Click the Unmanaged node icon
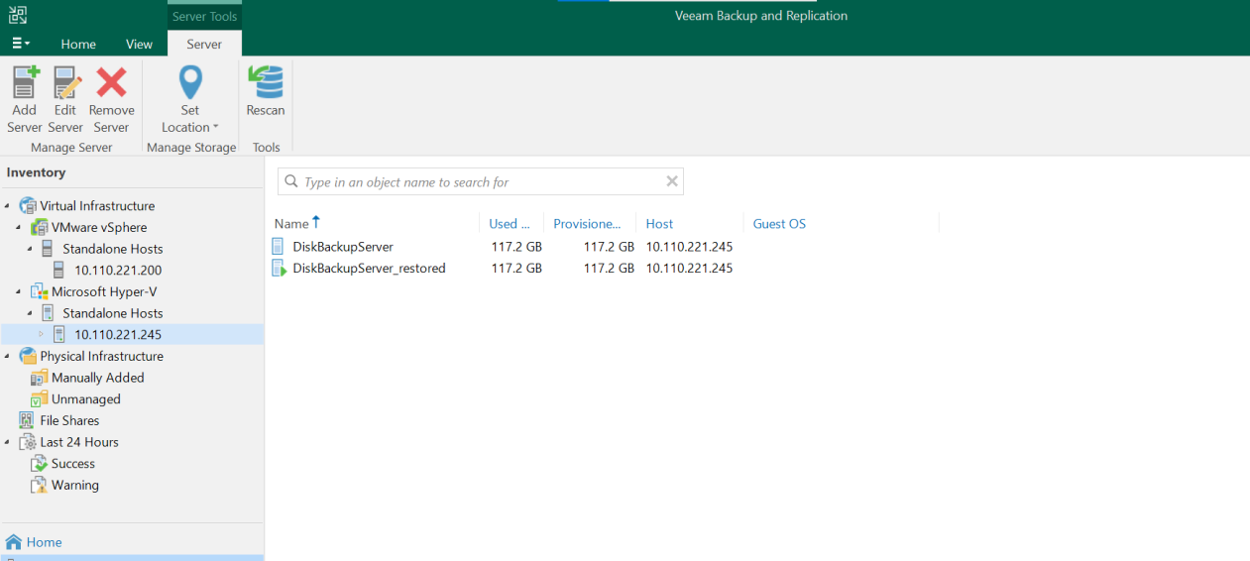This screenshot has width=1250, height=561. click(39, 399)
